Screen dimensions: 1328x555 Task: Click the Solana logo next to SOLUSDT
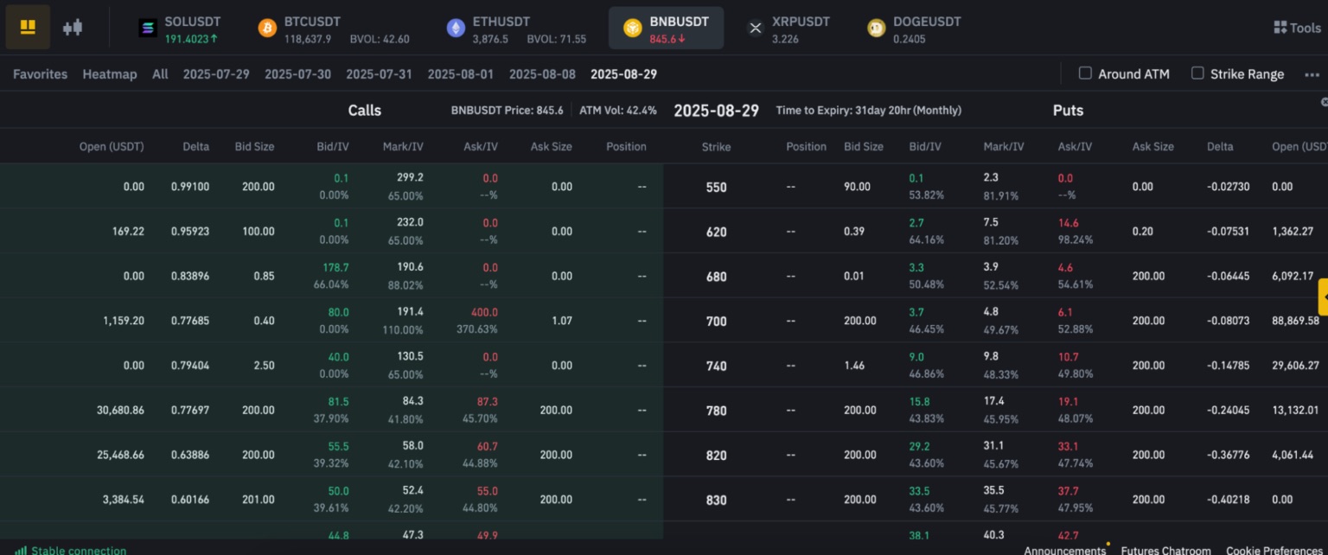click(x=146, y=27)
